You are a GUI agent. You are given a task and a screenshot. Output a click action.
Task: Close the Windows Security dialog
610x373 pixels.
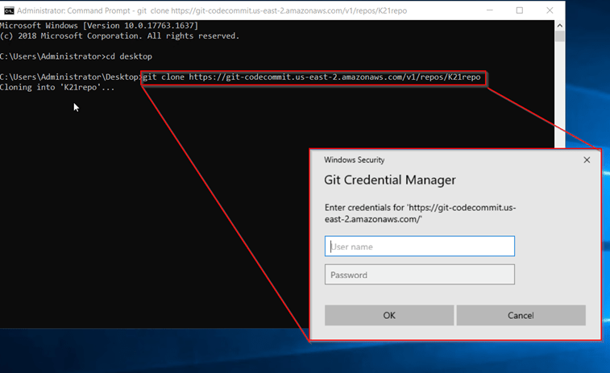[587, 160]
